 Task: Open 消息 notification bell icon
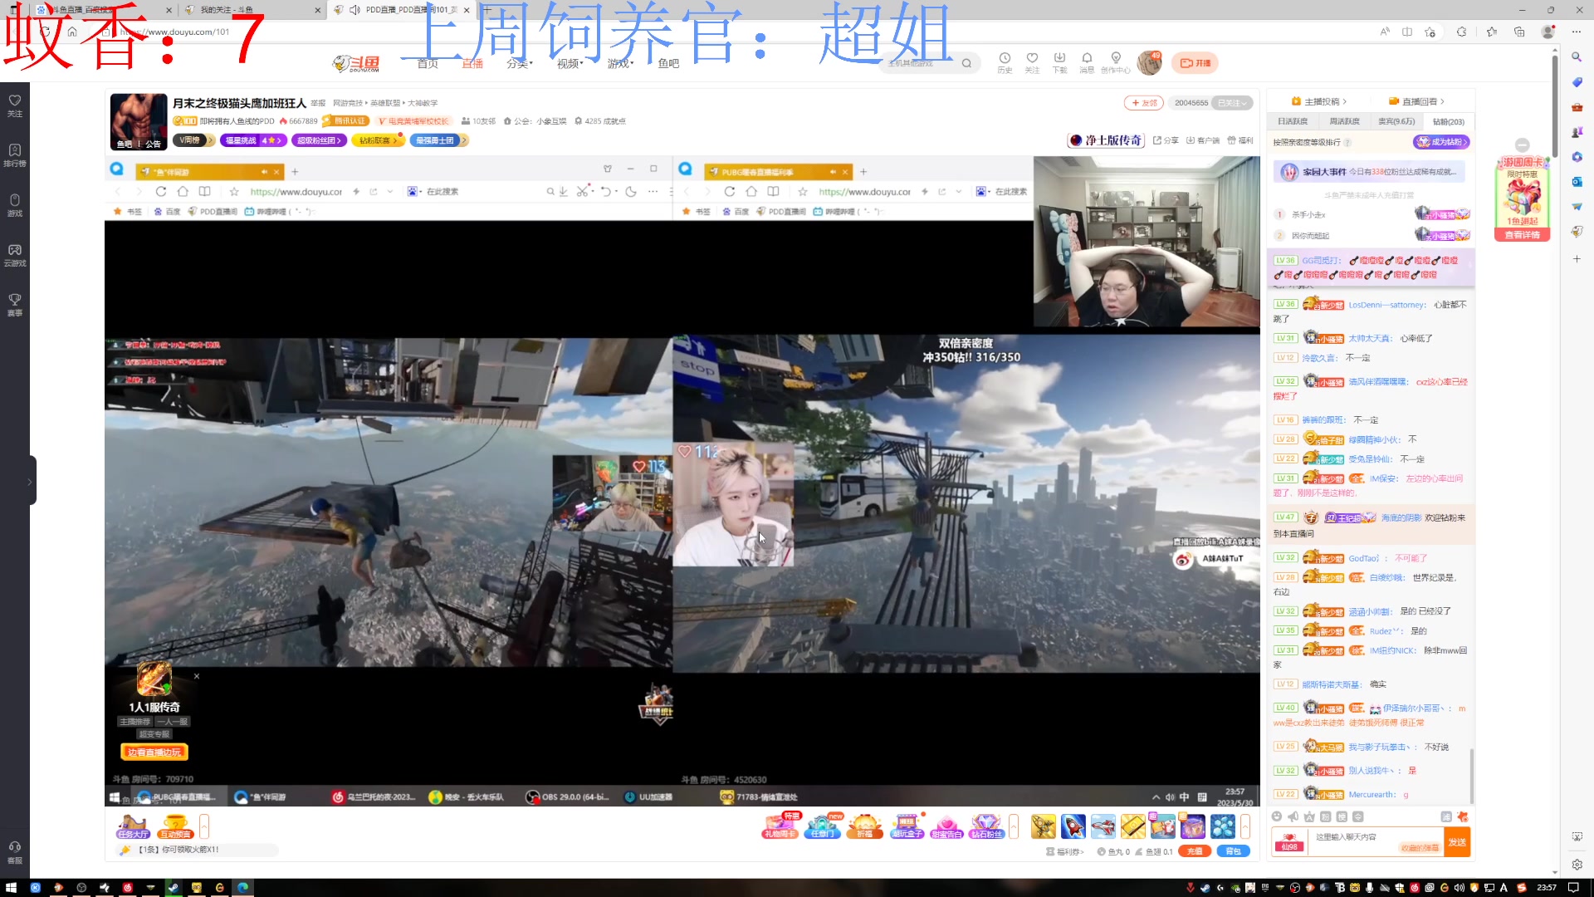1087,62
